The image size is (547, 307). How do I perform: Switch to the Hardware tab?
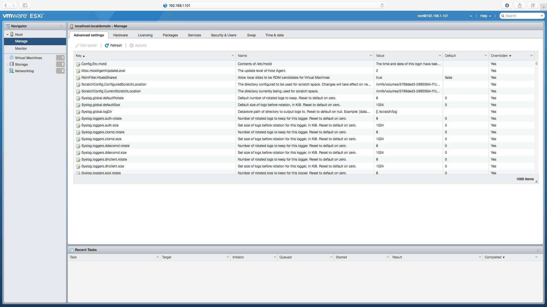point(120,35)
